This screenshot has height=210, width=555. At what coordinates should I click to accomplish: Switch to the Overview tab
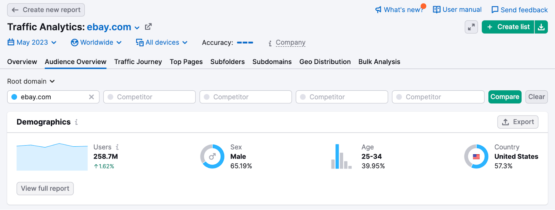(x=22, y=62)
